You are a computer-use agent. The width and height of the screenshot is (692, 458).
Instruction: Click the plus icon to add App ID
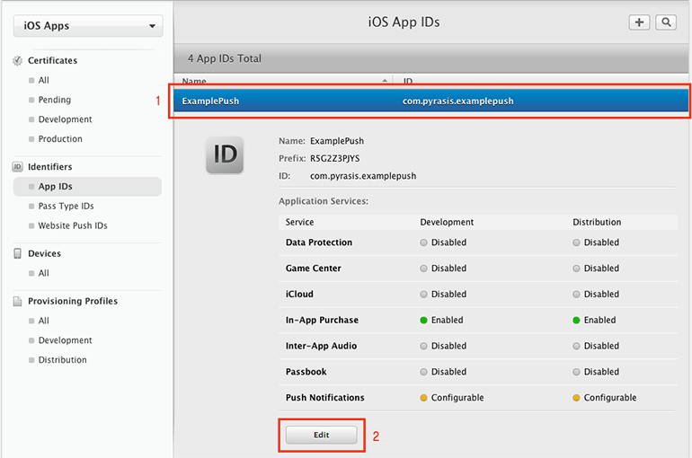coord(639,22)
